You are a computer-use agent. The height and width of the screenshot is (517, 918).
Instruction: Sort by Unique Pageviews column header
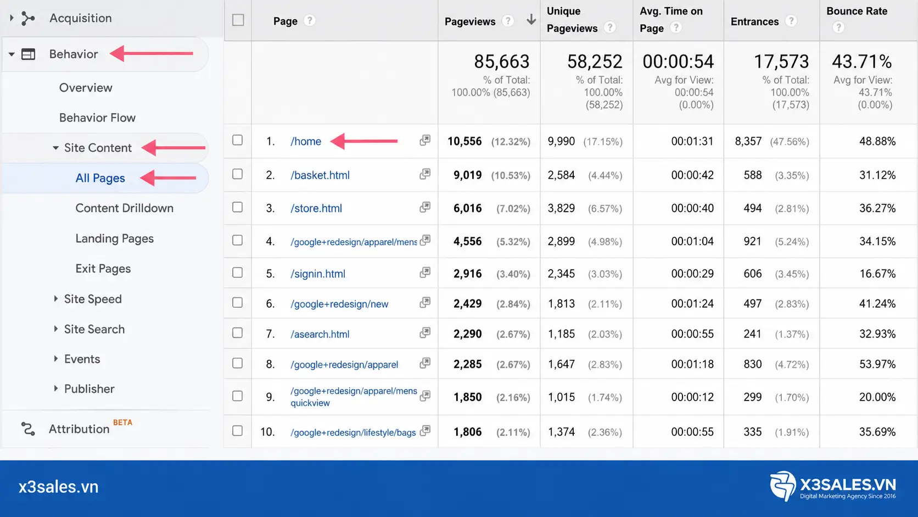(572, 20)
